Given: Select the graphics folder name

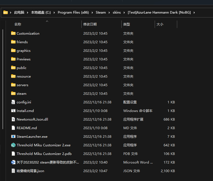Looking at the screenshot, I should pos(24,50).
